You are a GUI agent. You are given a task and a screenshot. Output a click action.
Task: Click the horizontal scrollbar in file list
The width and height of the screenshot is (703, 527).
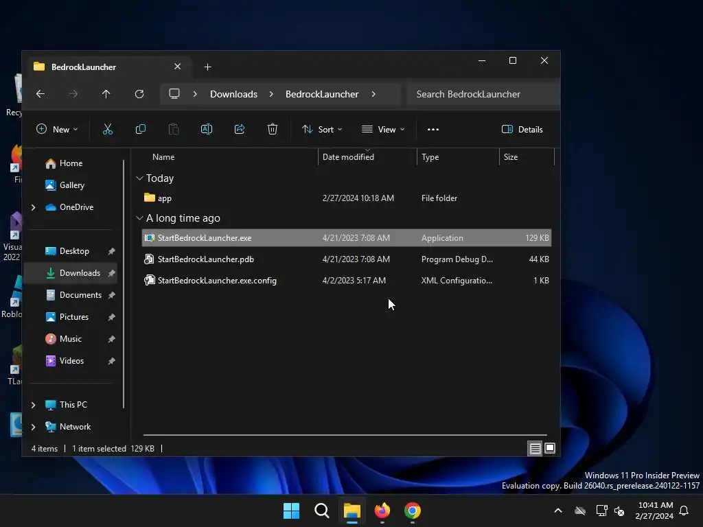(345, 434)
